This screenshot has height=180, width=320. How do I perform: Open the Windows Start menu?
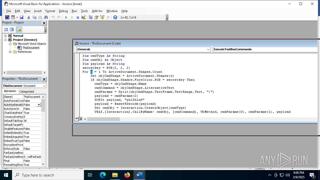point(6,175)
